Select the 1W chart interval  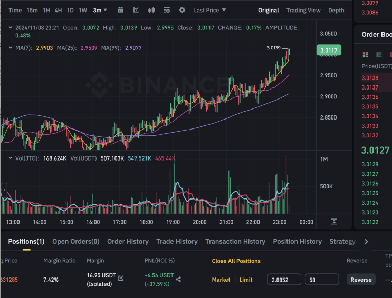(x=83, y=10)
